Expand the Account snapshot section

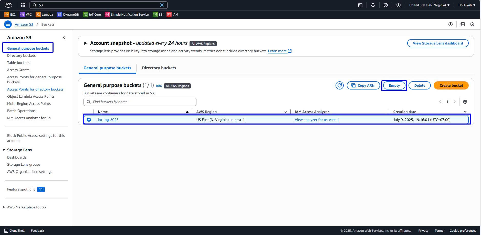point(86,43)
